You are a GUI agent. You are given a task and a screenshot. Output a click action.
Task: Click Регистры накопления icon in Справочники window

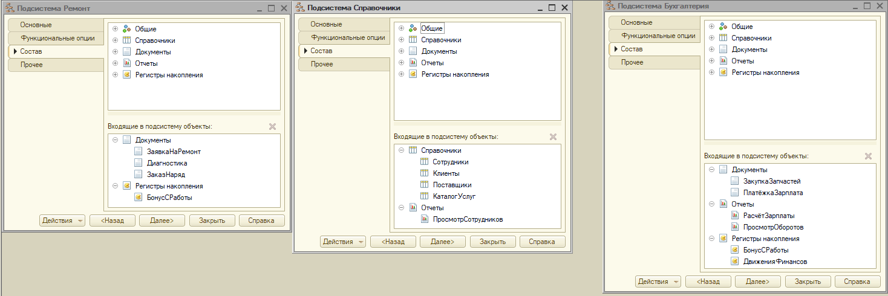coord(413,74)
